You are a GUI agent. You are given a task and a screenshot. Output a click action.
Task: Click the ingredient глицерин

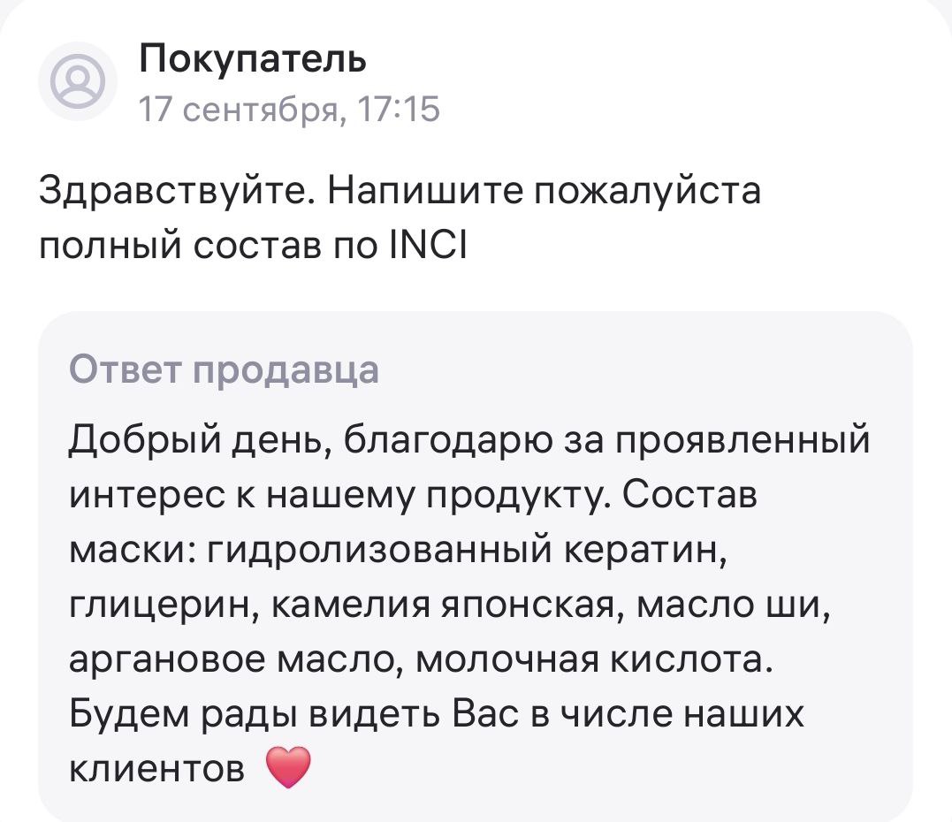tap(160, 605)
